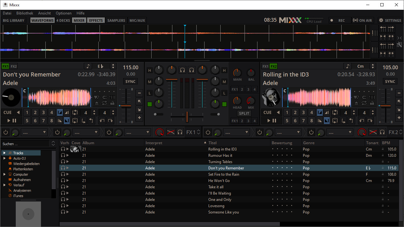Eject the track from Don't you Remember deck
Screen dimensions: 404x227
click(x=97, y=103)
